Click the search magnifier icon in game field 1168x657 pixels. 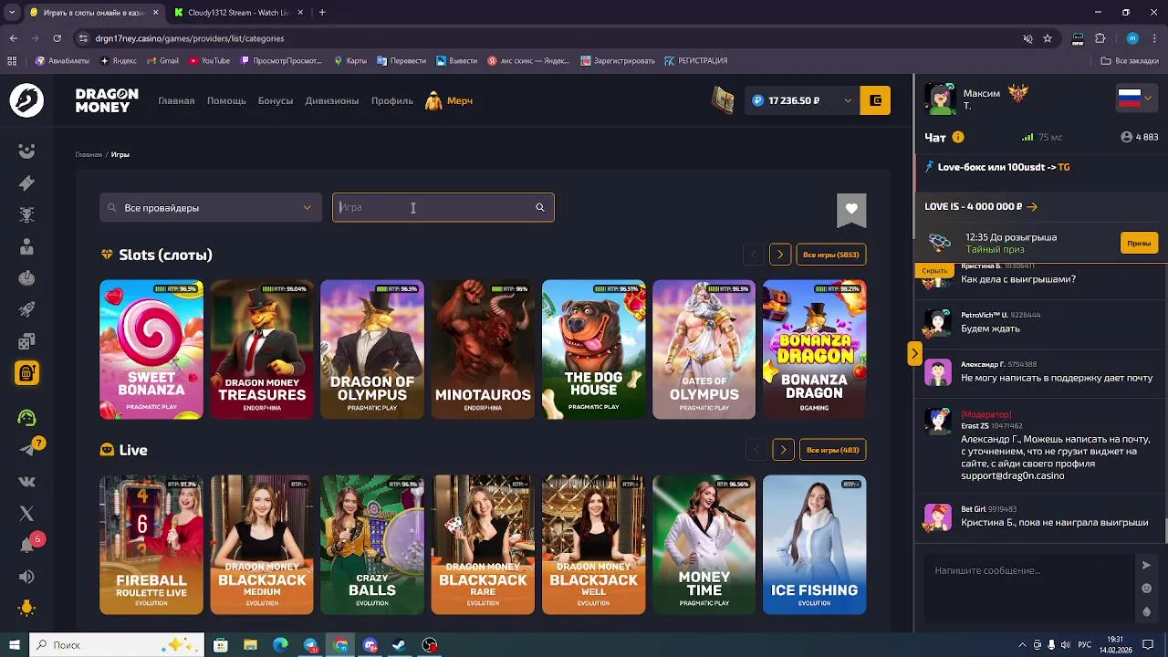[x=540, y=208]
